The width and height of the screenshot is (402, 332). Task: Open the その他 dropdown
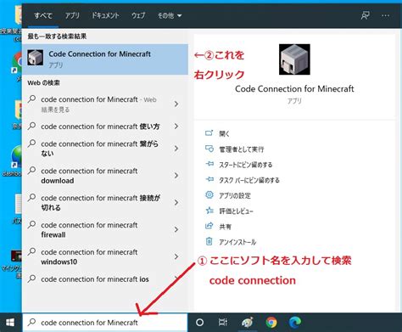pyautogui.click(x=170, y=15)
